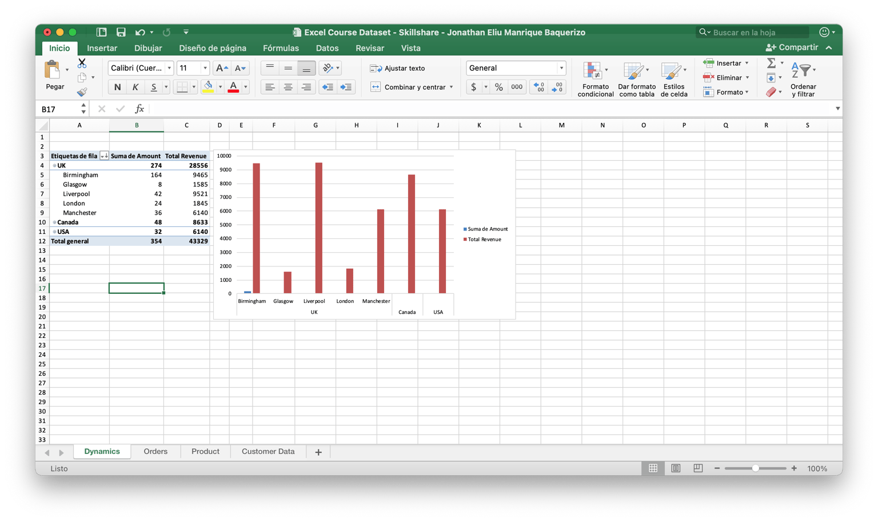Screen dimensions: 878x522
Task: Click the Compartir share button
Action: click(792, 47)
